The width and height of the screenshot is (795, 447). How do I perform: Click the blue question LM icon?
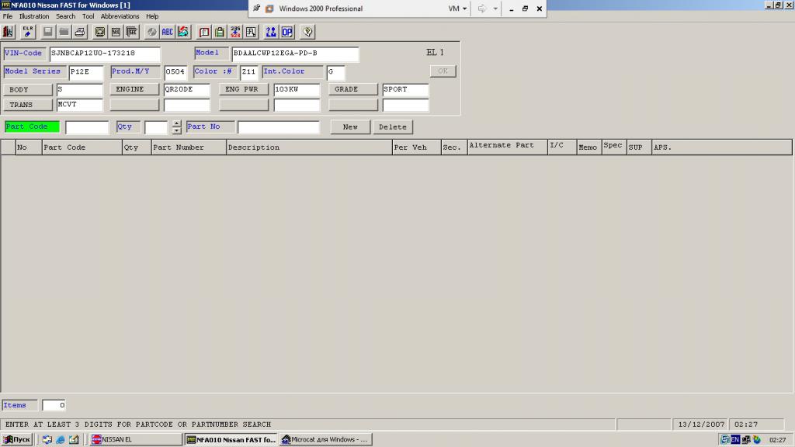coord(271,32)
